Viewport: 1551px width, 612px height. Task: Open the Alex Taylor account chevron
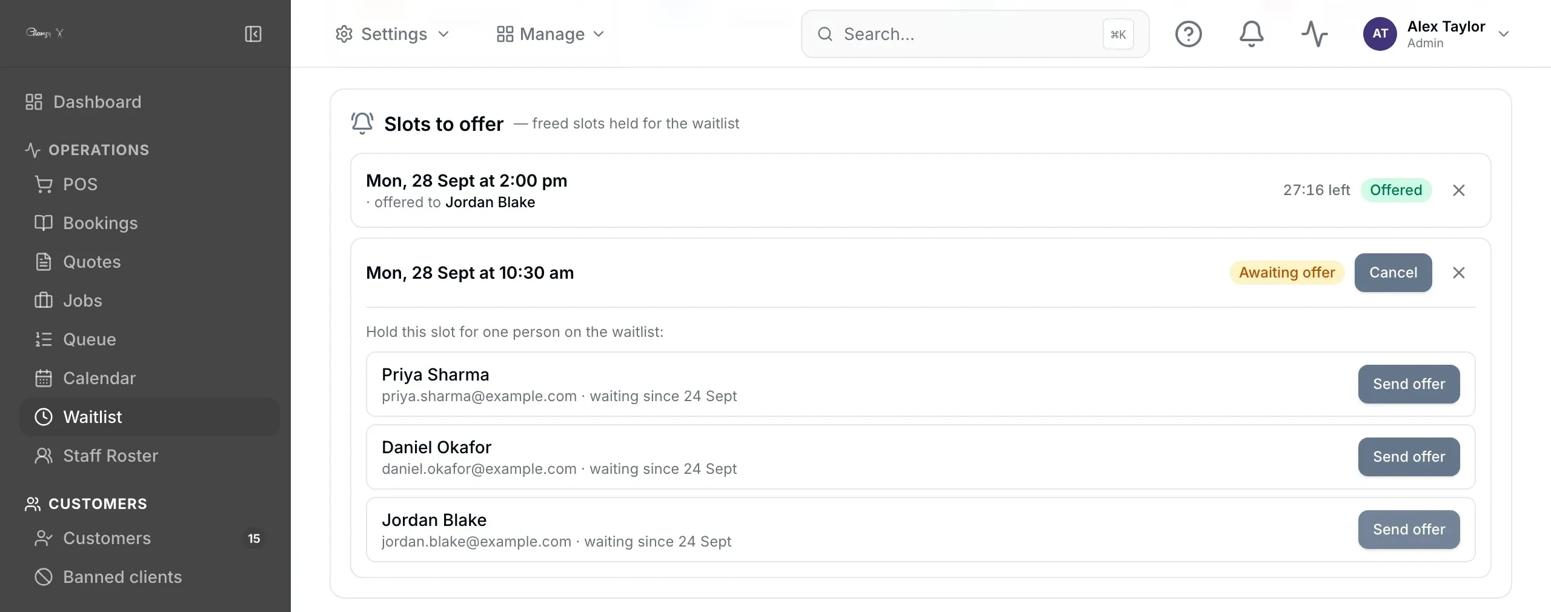[1503, 34]
